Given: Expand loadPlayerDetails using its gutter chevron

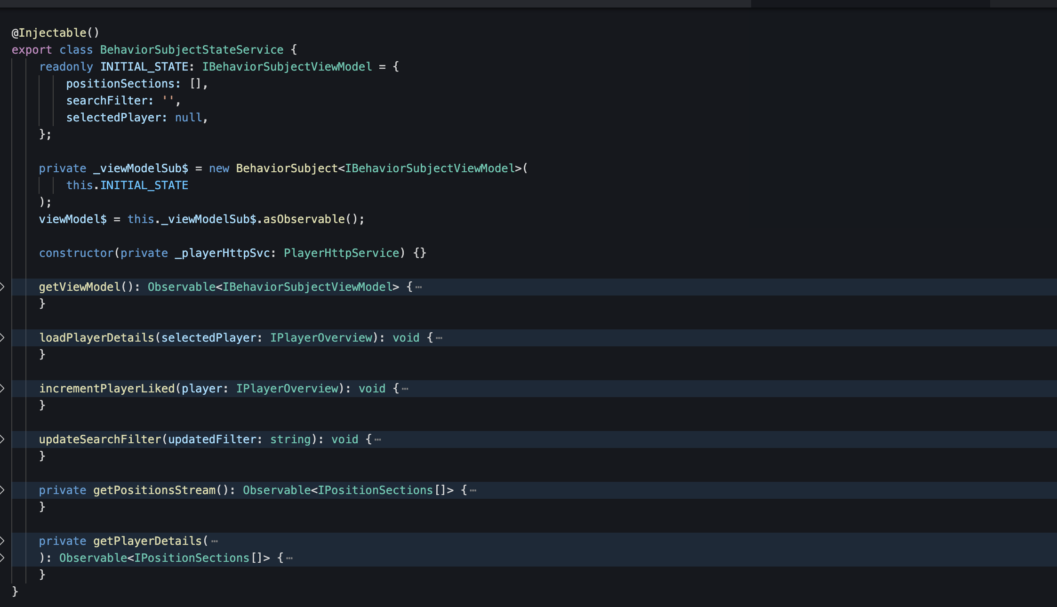Looking at the screenshot, I should (3, 337).
